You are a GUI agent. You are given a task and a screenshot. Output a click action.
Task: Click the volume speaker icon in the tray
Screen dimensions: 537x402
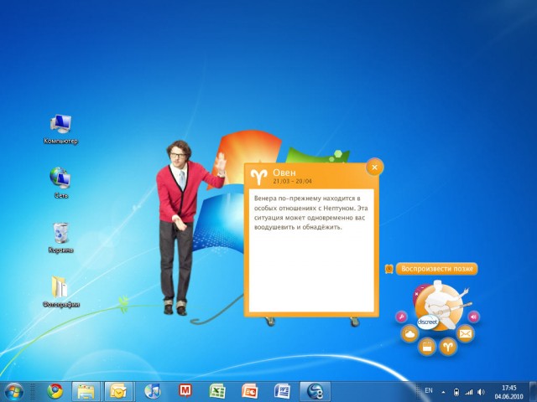coord(481,392)
